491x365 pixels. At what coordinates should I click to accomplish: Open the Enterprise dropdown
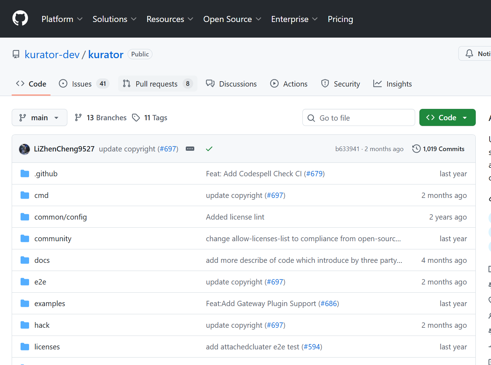pos(294,19)
